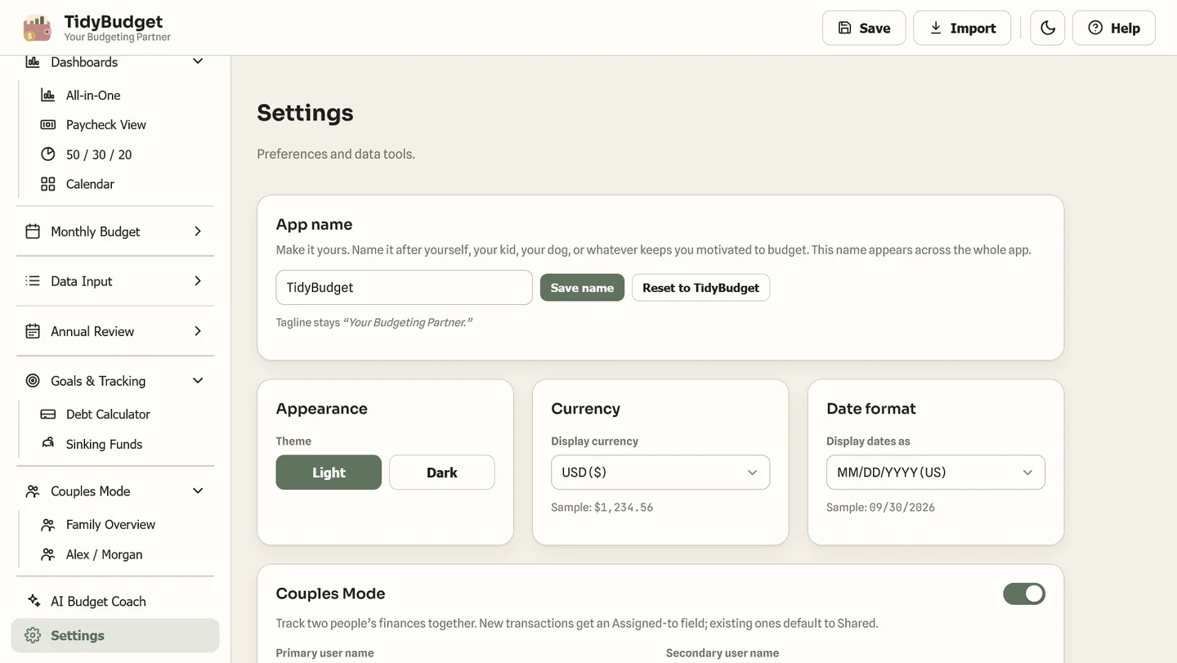
Task: Click the Settings page heading
Action: coord(305,113)
